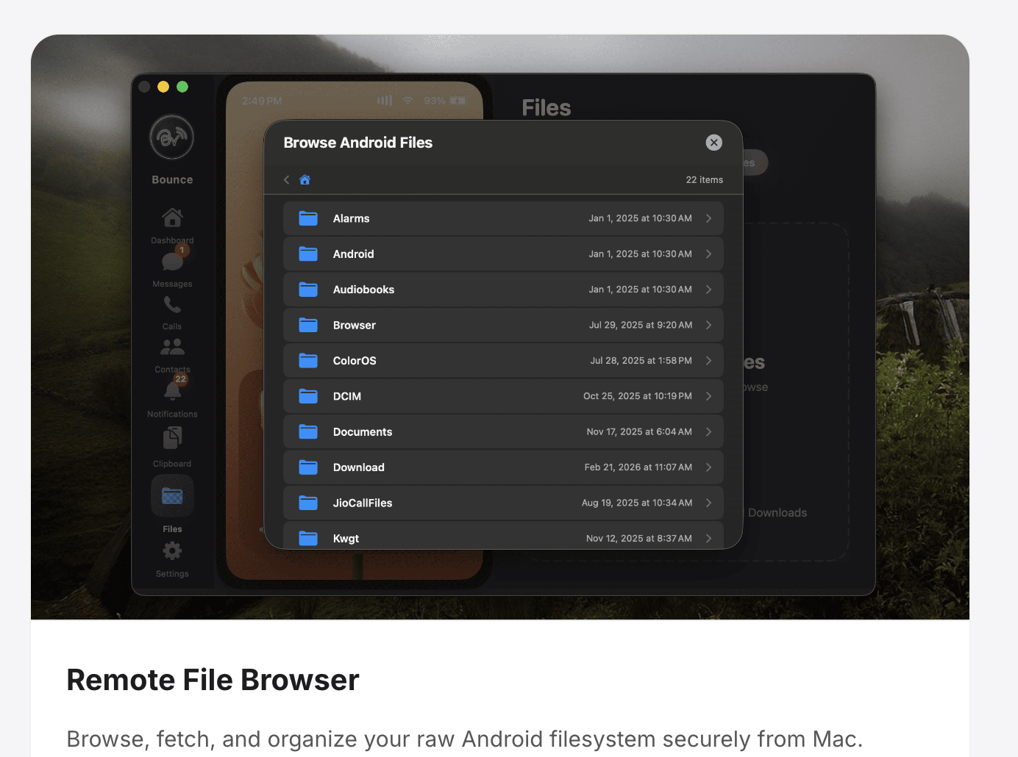Image resolution: width=1018 pixels, height=757 pixels.
Task: Click the yellow minimize window button
Action: click(x=163, y=87)
